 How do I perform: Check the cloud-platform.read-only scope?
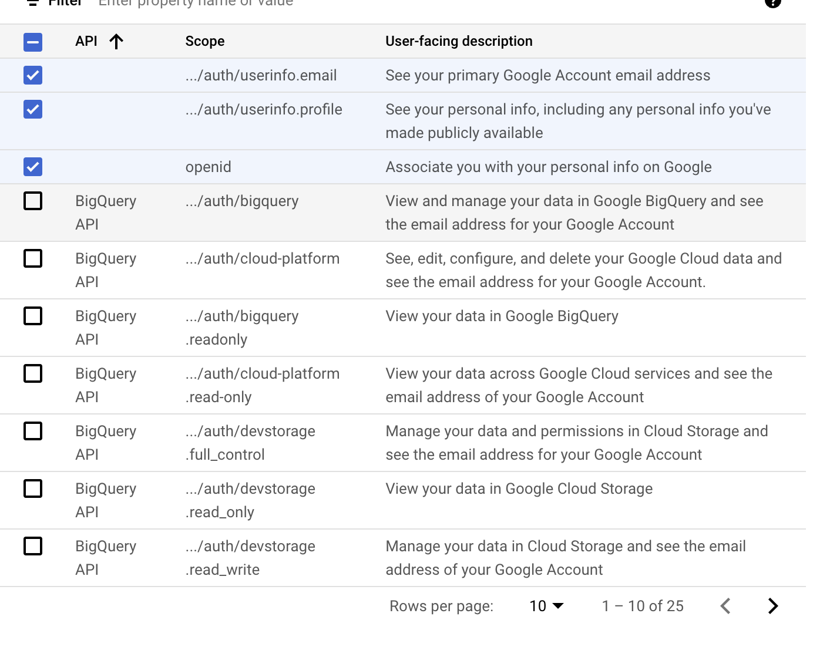pyautogui.click(x=33, y=373)
